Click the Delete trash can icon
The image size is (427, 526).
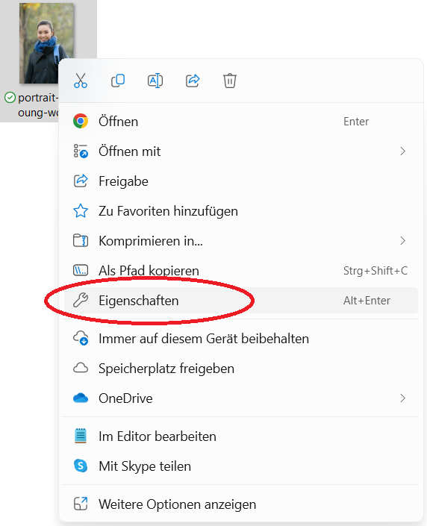point(230,81)
